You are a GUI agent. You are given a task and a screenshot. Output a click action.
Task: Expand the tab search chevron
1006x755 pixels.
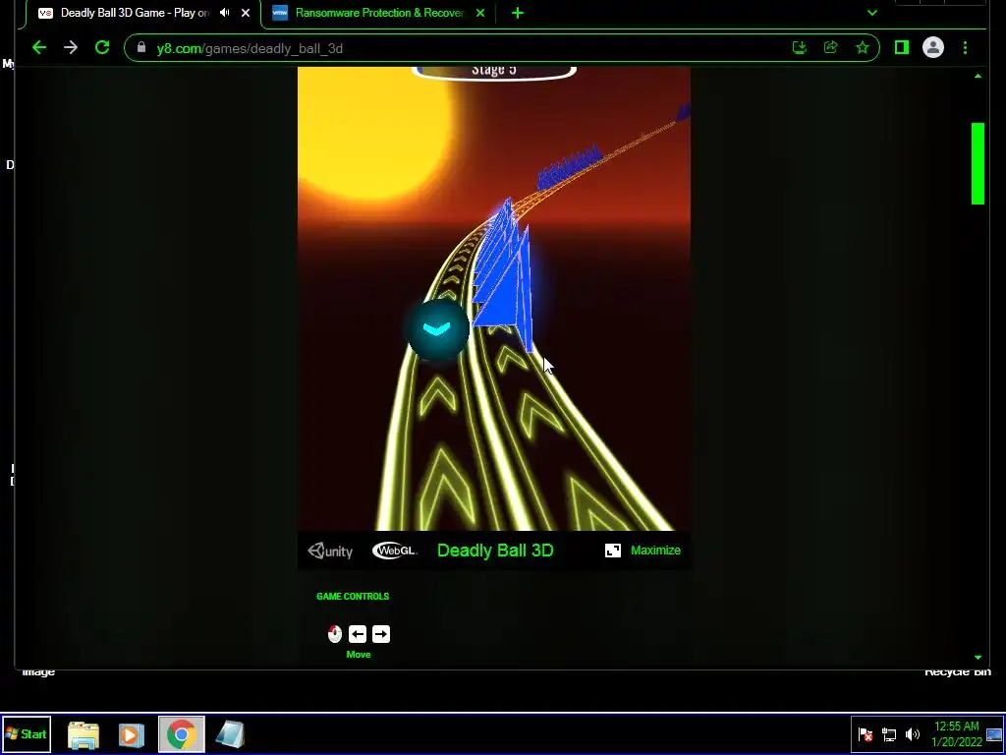(x=872, y=13)
